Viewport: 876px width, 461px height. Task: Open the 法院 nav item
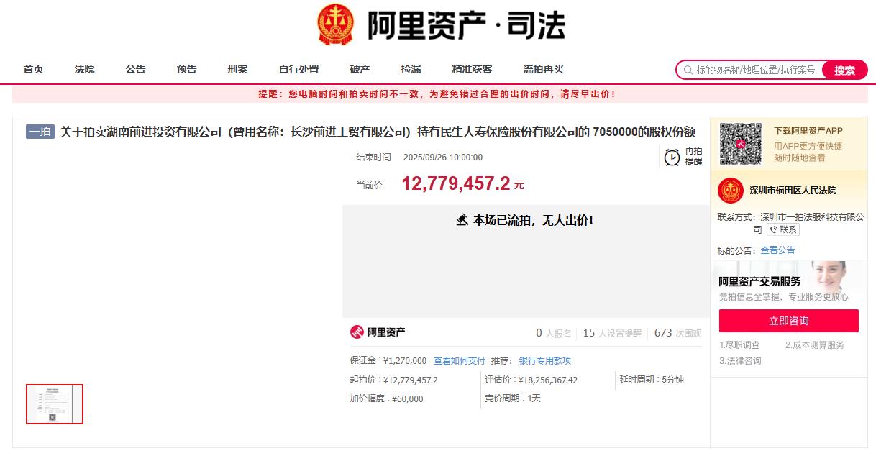84,69
